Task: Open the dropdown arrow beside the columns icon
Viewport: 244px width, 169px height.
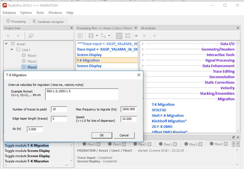Action: pos(97,36)
